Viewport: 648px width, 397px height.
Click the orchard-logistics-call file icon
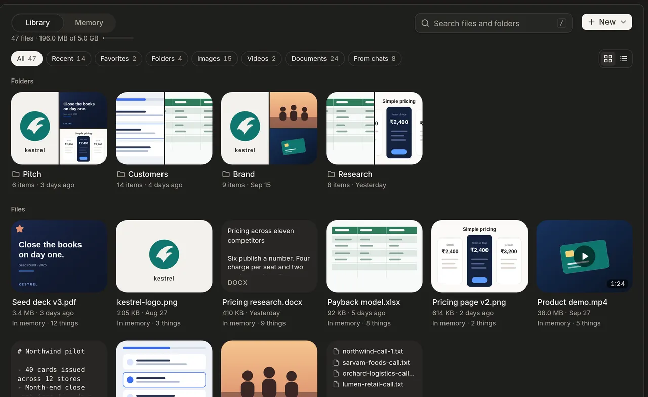336,374
